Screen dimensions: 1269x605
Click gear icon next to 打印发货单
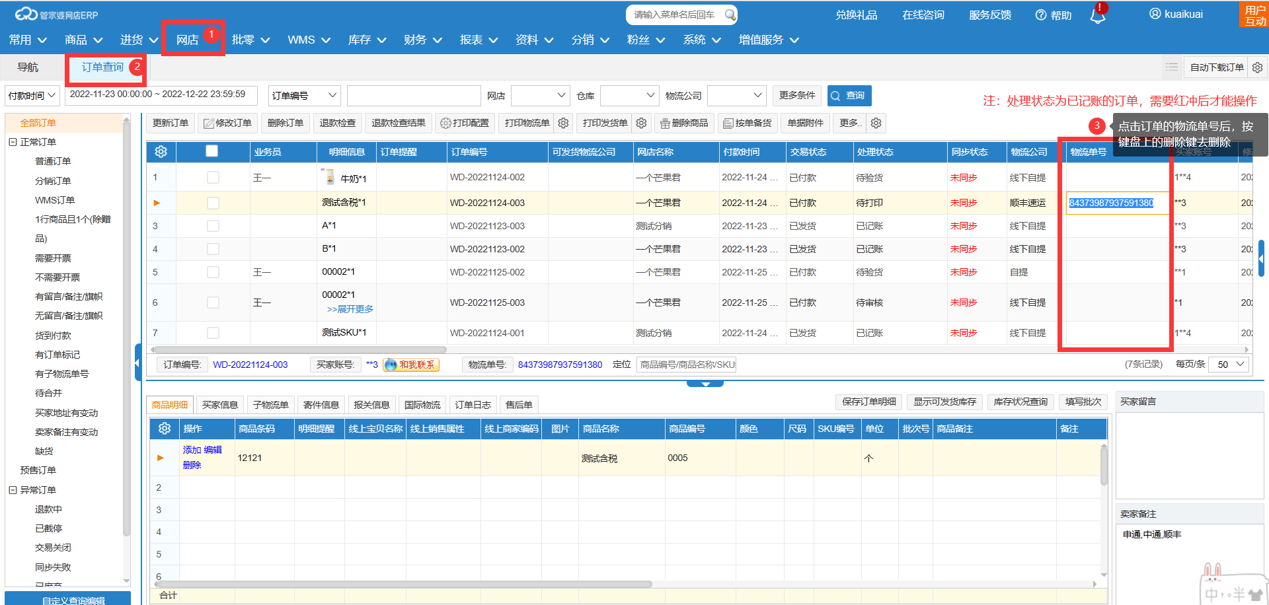coord(641,123)
